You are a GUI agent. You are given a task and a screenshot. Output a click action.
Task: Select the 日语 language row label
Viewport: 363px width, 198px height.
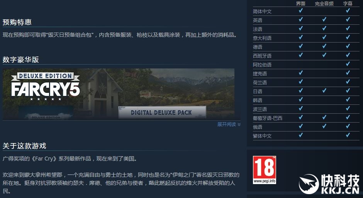(x=258, y=91)
